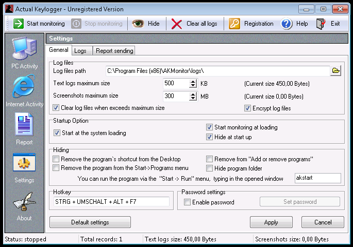Check the Enable password box
The width and height of the screenshot is (353, 247).
(187, 202)
